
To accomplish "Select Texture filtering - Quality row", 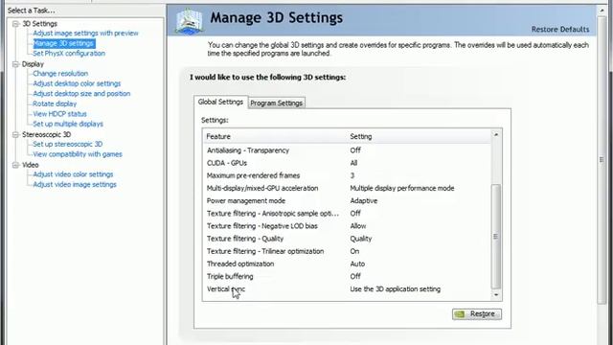I will (x=347, y=239).
